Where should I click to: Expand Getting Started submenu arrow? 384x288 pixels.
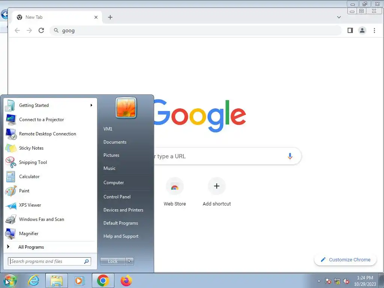pos(91,105)
